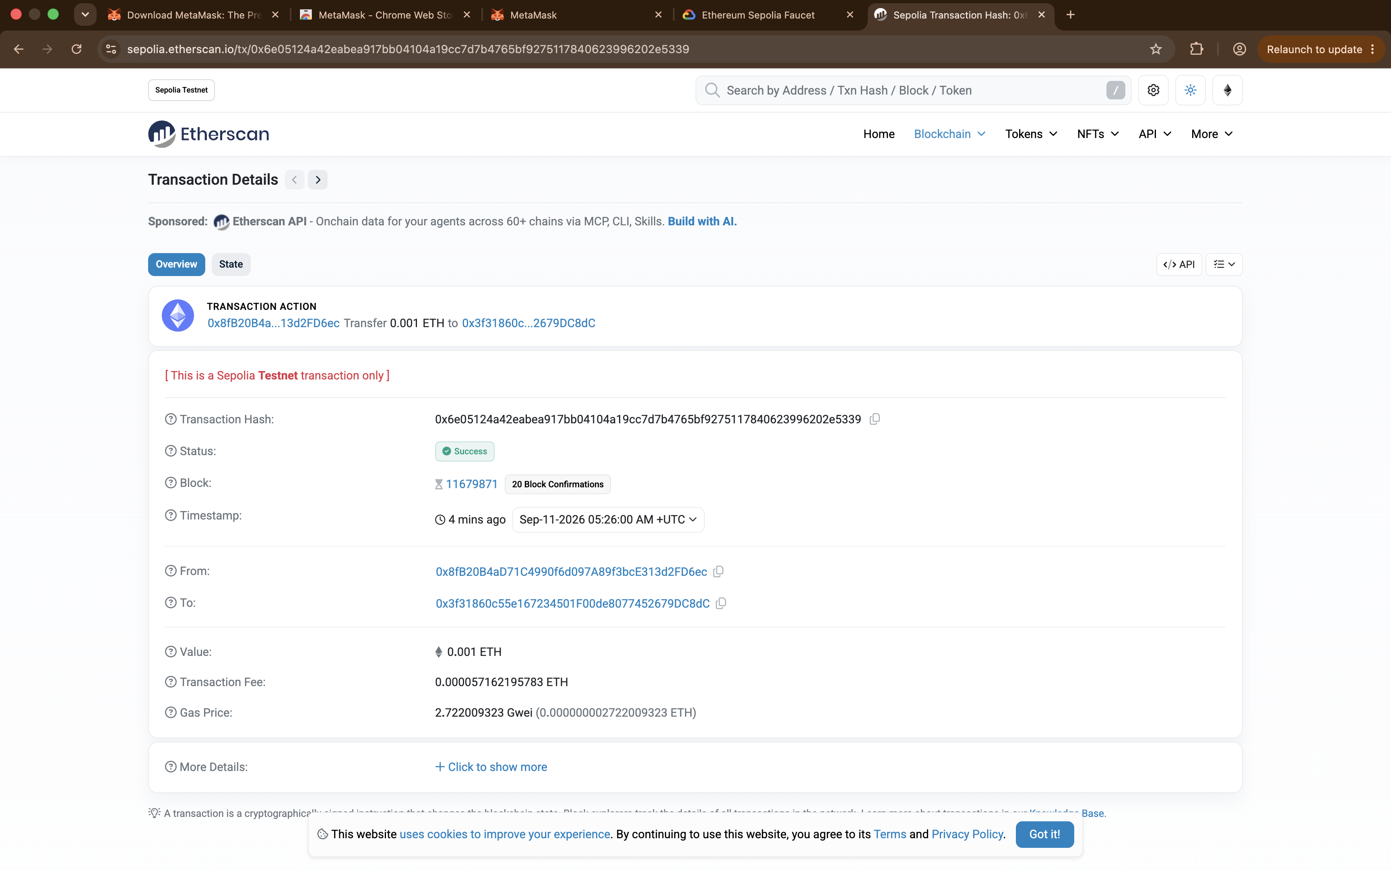Go to previous transaction arrow
The width and height of the screenshot is (1391, 870).
point(295,179)
